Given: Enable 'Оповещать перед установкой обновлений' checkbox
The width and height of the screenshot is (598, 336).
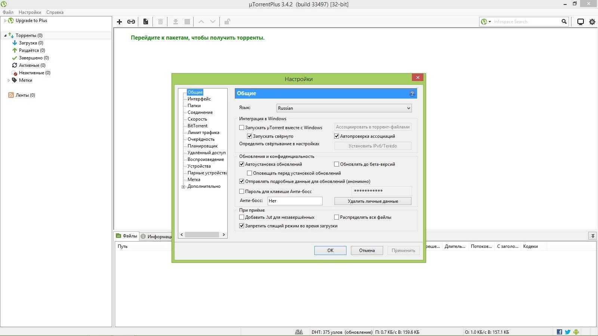Looking at the screenshot, I should click(249, 173).
